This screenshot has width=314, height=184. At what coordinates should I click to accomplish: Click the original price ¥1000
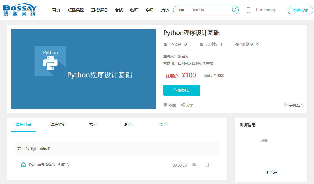click(x=219, y=76)
